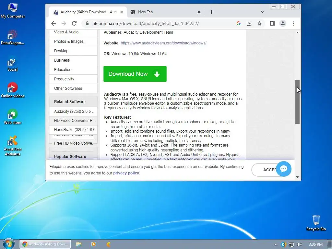Select the Social desktop shortcut
This screenshot has width=332, height=249.
[13, 65]
